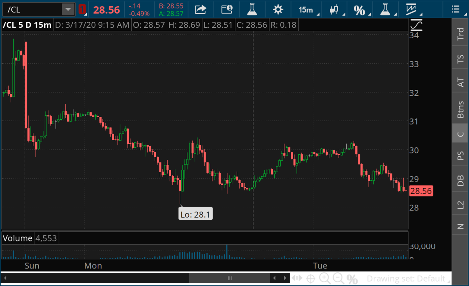Click the -0.49% change value
Screen dimensions: 469x286
pyautogui.click(x=139, y=14)
